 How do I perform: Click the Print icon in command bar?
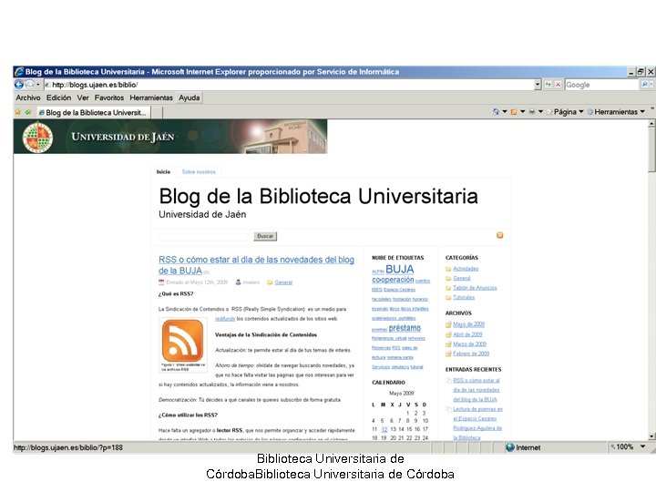[532, 112]
